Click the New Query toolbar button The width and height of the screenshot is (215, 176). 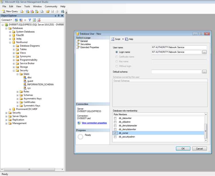10,11
